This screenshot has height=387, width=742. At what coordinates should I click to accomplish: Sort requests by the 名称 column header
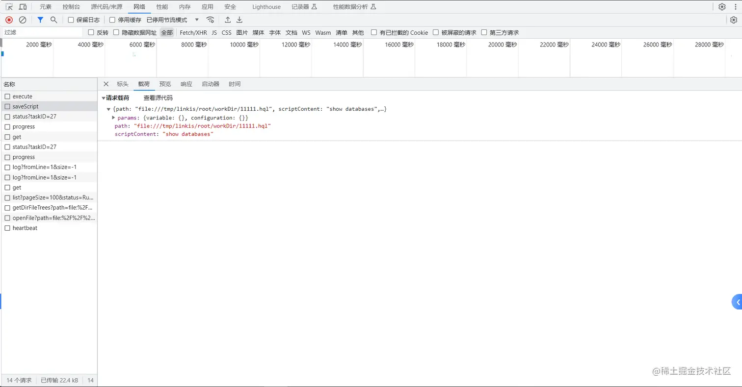pos(49,84)
